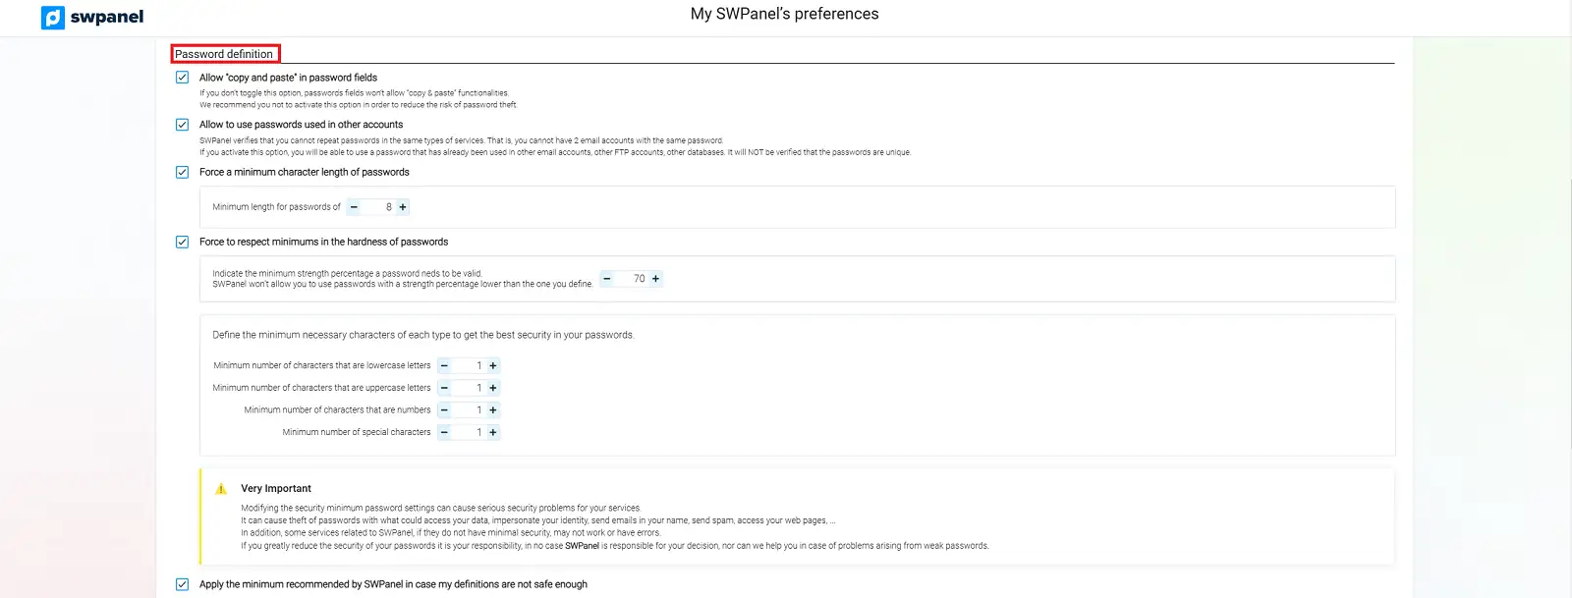The width and height of the screenshot is (1572, 598).
Task: Click the swpanel logo icon
Action: tap(53, 17)
